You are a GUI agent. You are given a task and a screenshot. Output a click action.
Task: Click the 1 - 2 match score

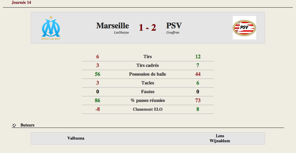pyautogui.click(x=147, y=27)
